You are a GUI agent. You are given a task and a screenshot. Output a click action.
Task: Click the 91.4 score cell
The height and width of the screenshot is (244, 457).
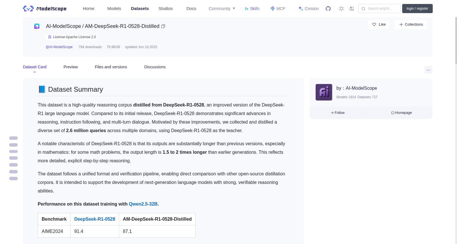[x=95, y=231]
